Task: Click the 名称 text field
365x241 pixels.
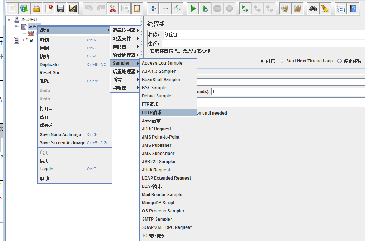Action: pyautogui.click(x=263, y=35)
